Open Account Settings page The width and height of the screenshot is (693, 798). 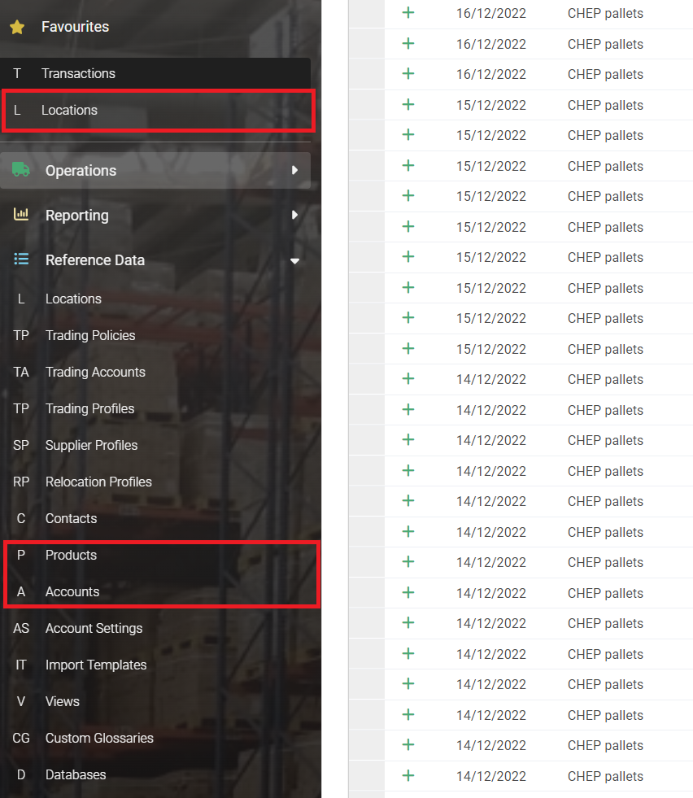coord(94,628)
